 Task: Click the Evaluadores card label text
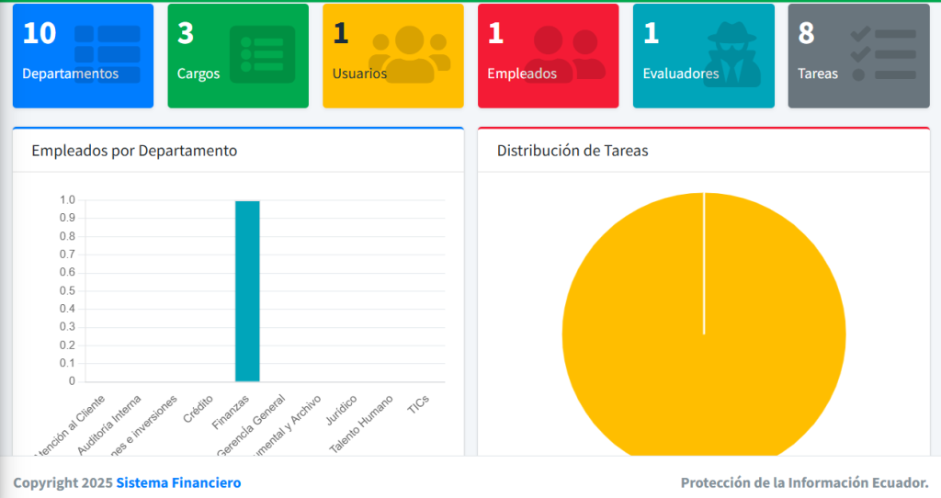click(681, 74)
